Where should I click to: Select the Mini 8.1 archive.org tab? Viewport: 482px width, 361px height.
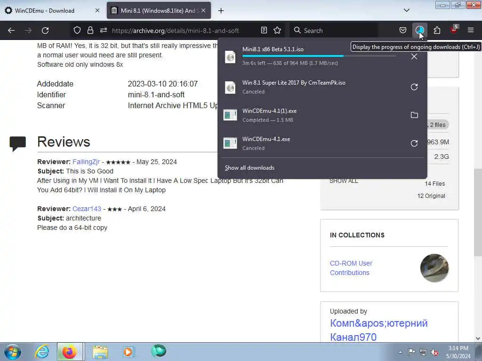pyautogui.click(x=159, y=10)
